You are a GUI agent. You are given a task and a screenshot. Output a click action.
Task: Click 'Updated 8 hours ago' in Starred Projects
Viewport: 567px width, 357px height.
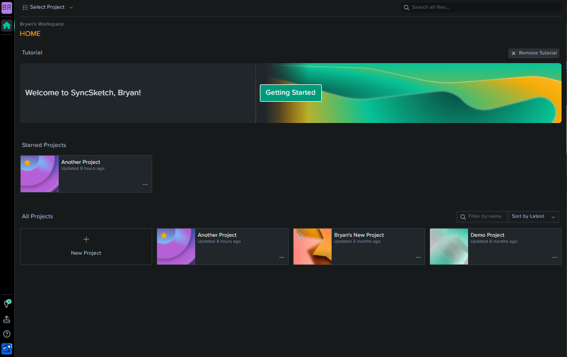83,169
